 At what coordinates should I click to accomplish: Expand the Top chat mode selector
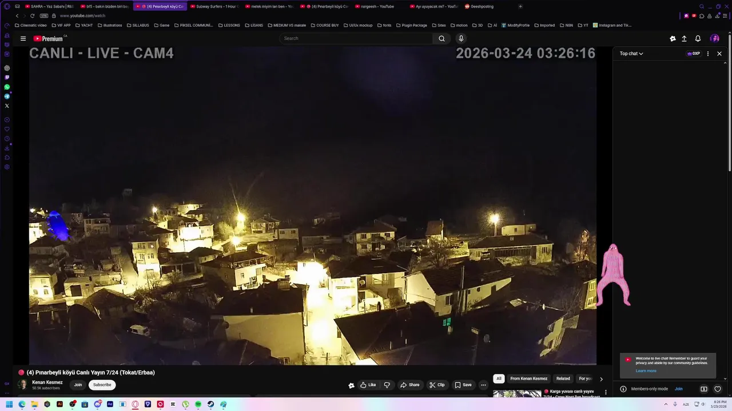click(x=631, y=54)
